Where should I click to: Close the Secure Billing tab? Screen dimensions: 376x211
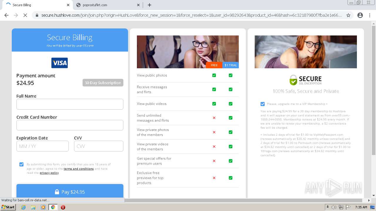tap(68, 5)
